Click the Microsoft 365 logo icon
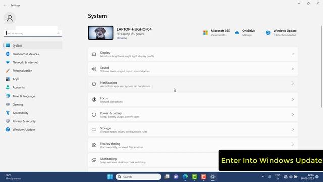The height and width of the screenshot is (182, 323). pos(205,33)
